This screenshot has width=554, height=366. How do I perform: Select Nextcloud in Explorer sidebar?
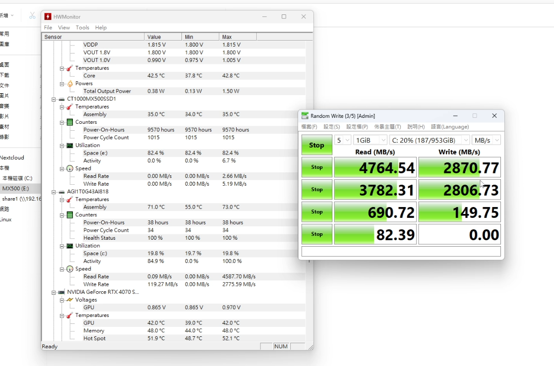tap(20, 158)
